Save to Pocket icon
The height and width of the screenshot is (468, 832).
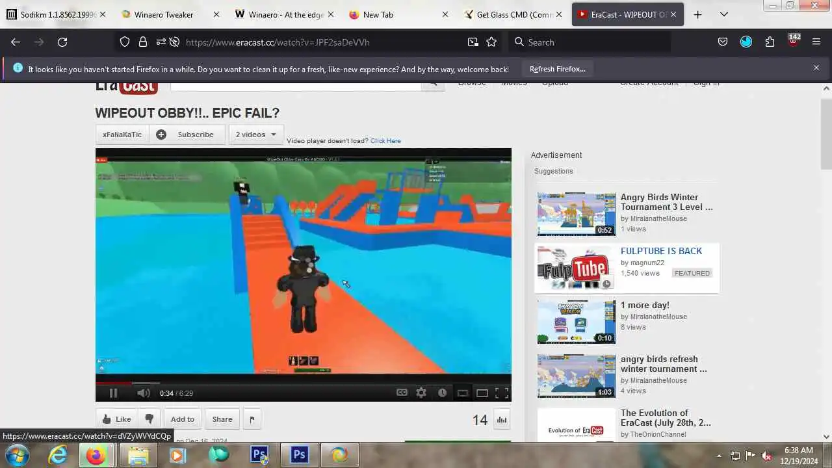point(723,42)
